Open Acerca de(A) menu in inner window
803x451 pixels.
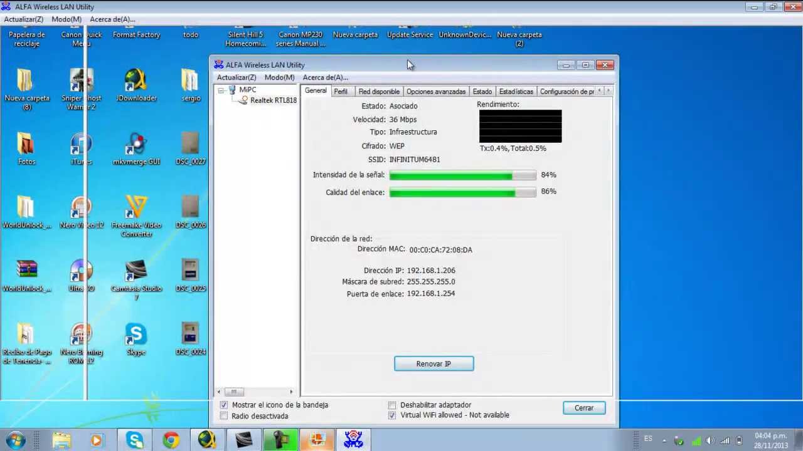(325, 78)
